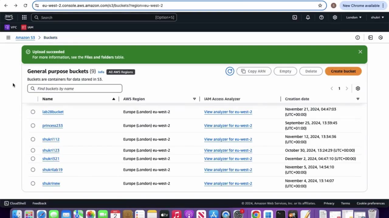Bookmark this page with the star icon
This screenshot has width=389, height=218.
click(x=320, y=5)
